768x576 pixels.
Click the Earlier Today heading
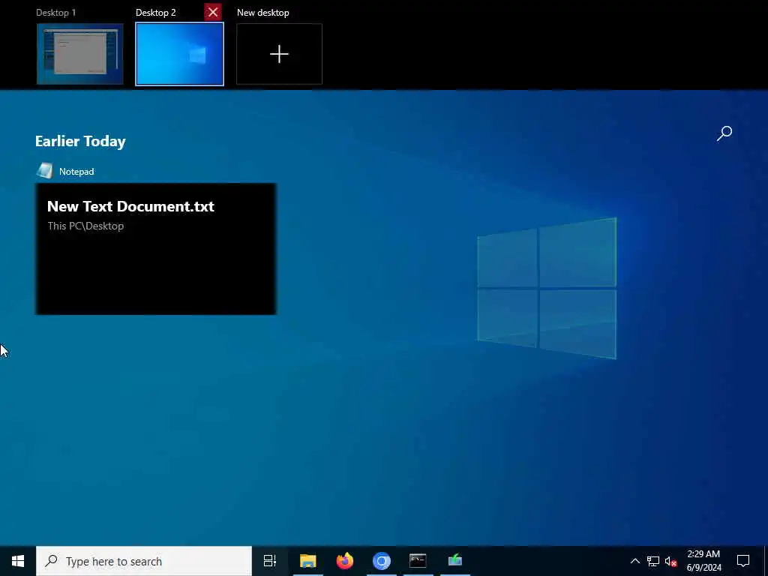click(80, 141)
